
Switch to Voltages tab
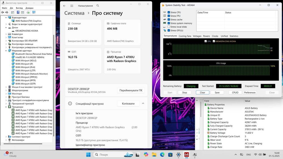(x=197, y=36)
